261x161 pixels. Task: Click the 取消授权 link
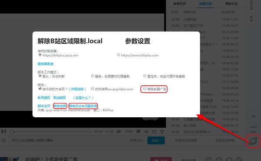coord(60,98)
